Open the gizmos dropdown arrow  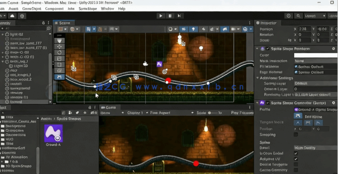tap(251, 29)
